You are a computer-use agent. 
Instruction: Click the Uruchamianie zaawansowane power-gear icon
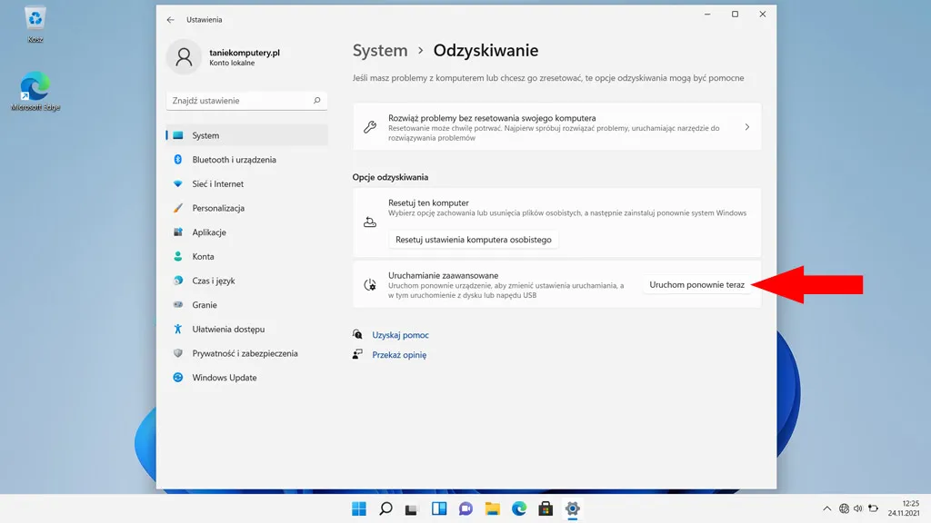[370, 285]
